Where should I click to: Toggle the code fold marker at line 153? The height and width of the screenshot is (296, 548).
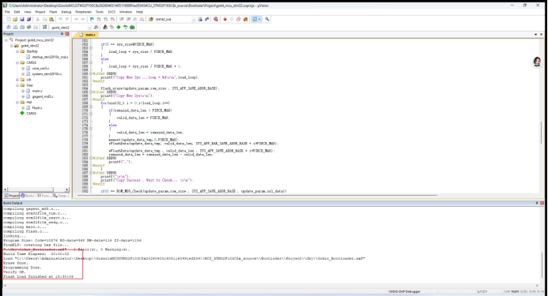coord(91,48)
